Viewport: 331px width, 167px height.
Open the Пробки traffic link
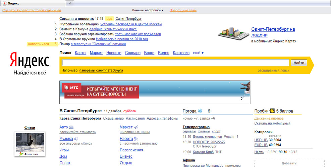point(261,111)
